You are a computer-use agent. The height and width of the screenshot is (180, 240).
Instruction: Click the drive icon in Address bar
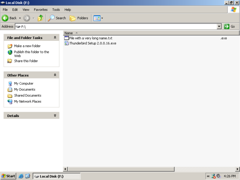(x=18, y=27)
